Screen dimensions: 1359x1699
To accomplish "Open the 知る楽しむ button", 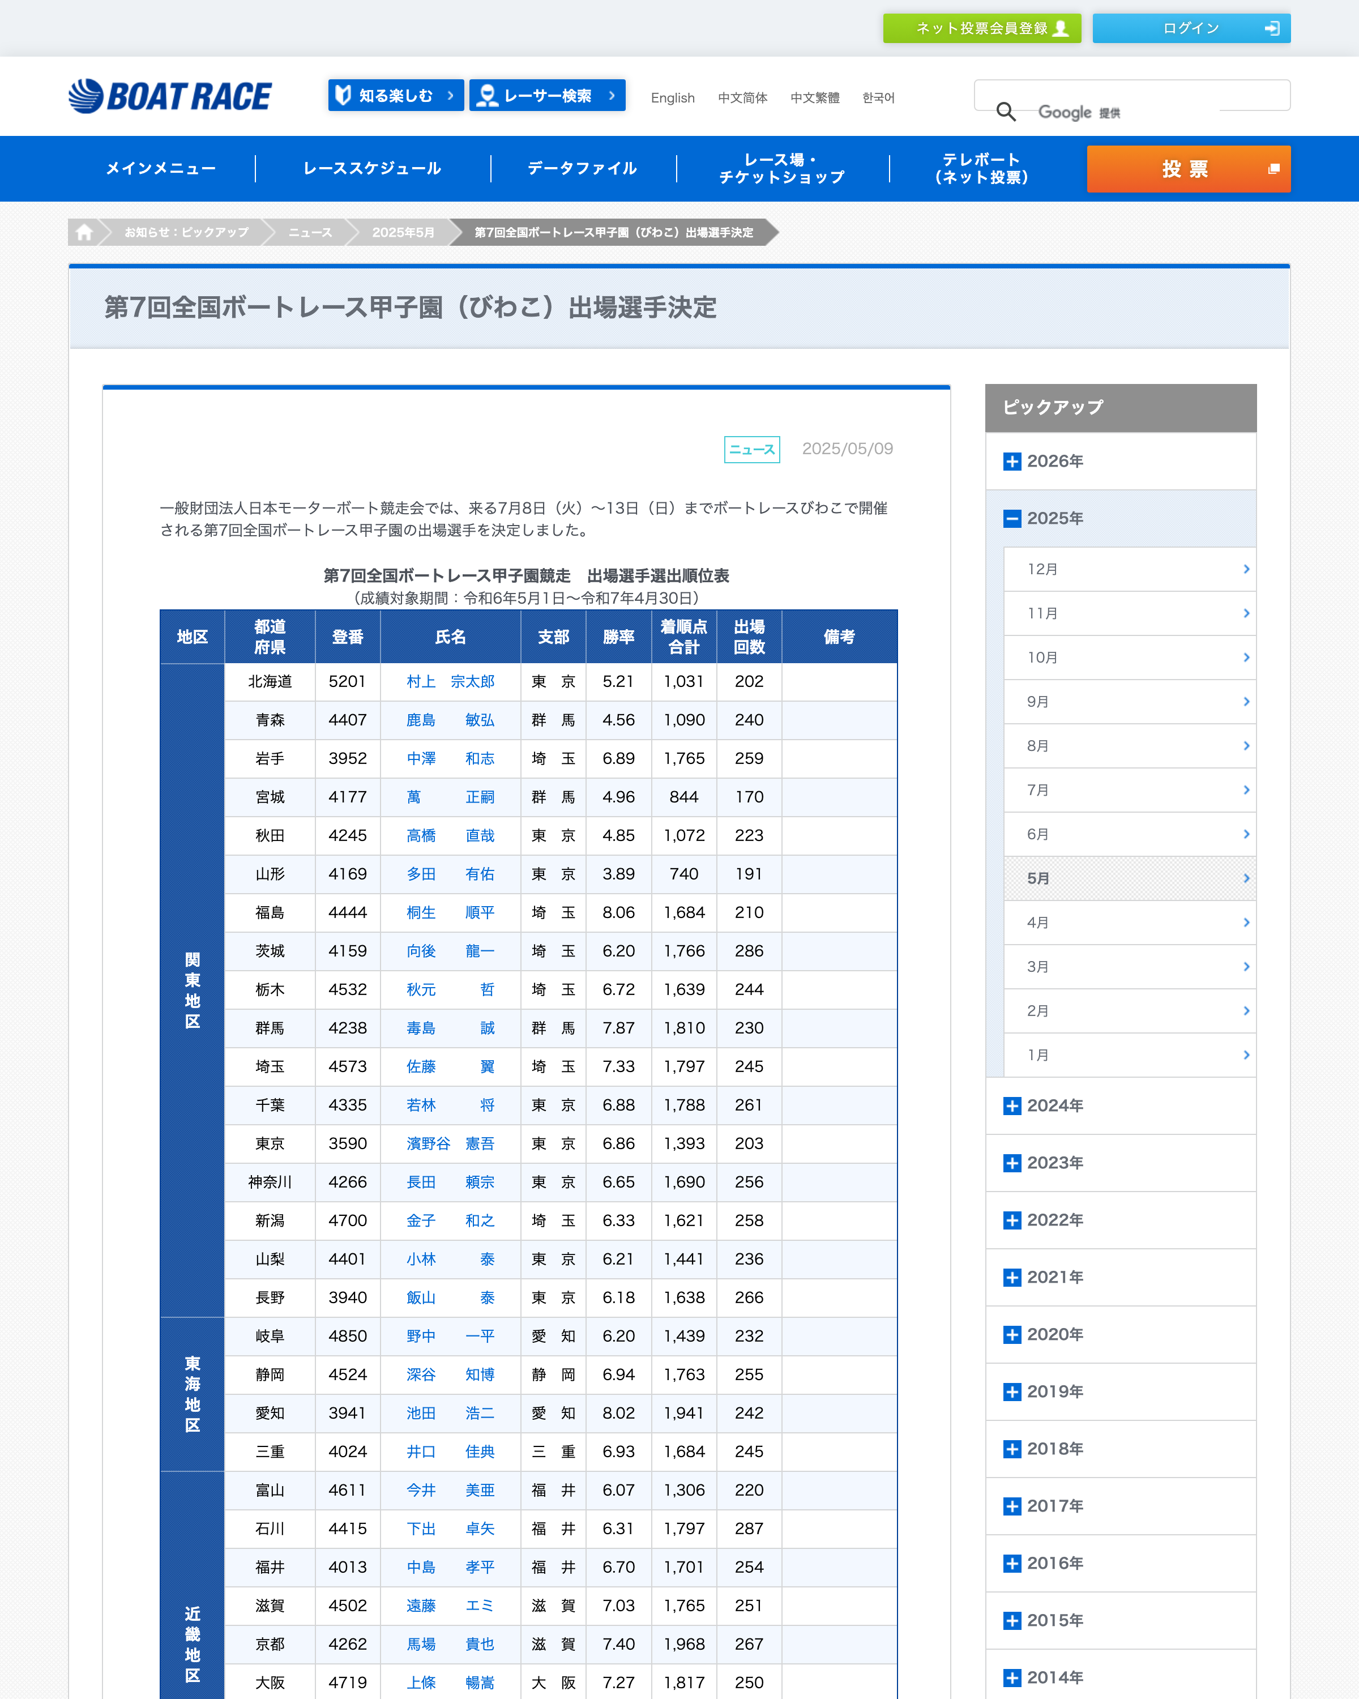I will pyautogui.click(x=395, y=95).
